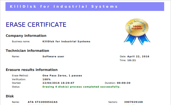Select the date April 22, 2016

[x=138, y=56]
